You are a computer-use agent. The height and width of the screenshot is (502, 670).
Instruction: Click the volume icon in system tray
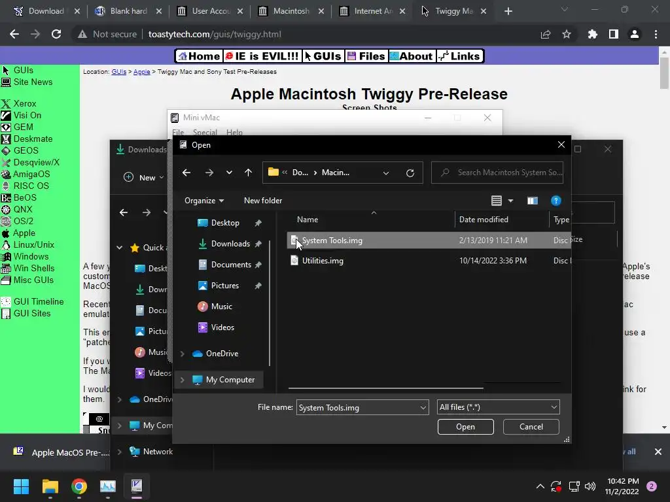(x=590, y=486)
